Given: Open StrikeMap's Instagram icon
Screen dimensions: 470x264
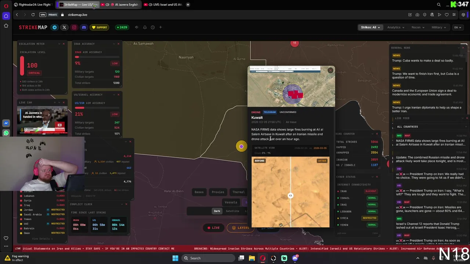Looking at the screenshot, I should point(74,27).
